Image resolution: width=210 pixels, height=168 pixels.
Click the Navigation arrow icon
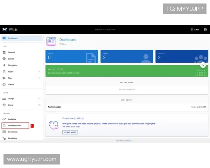pos(4,65)
